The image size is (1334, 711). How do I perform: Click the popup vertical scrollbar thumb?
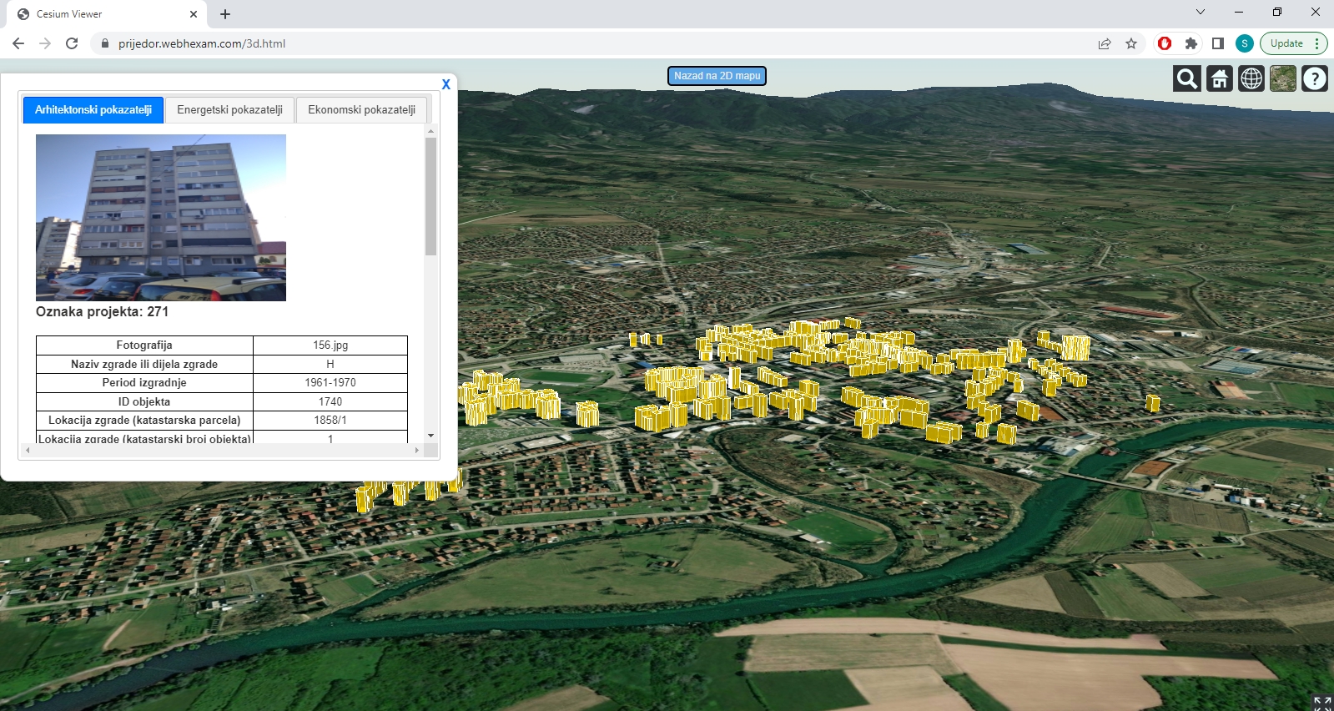pos(430,196)
